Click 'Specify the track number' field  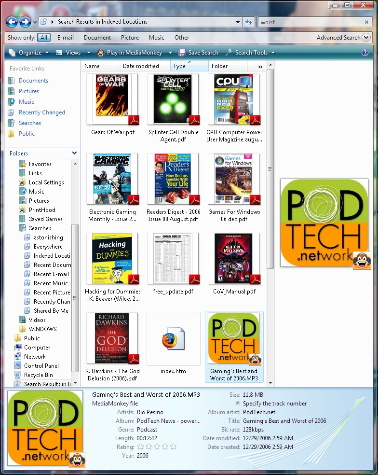[275, 404]
